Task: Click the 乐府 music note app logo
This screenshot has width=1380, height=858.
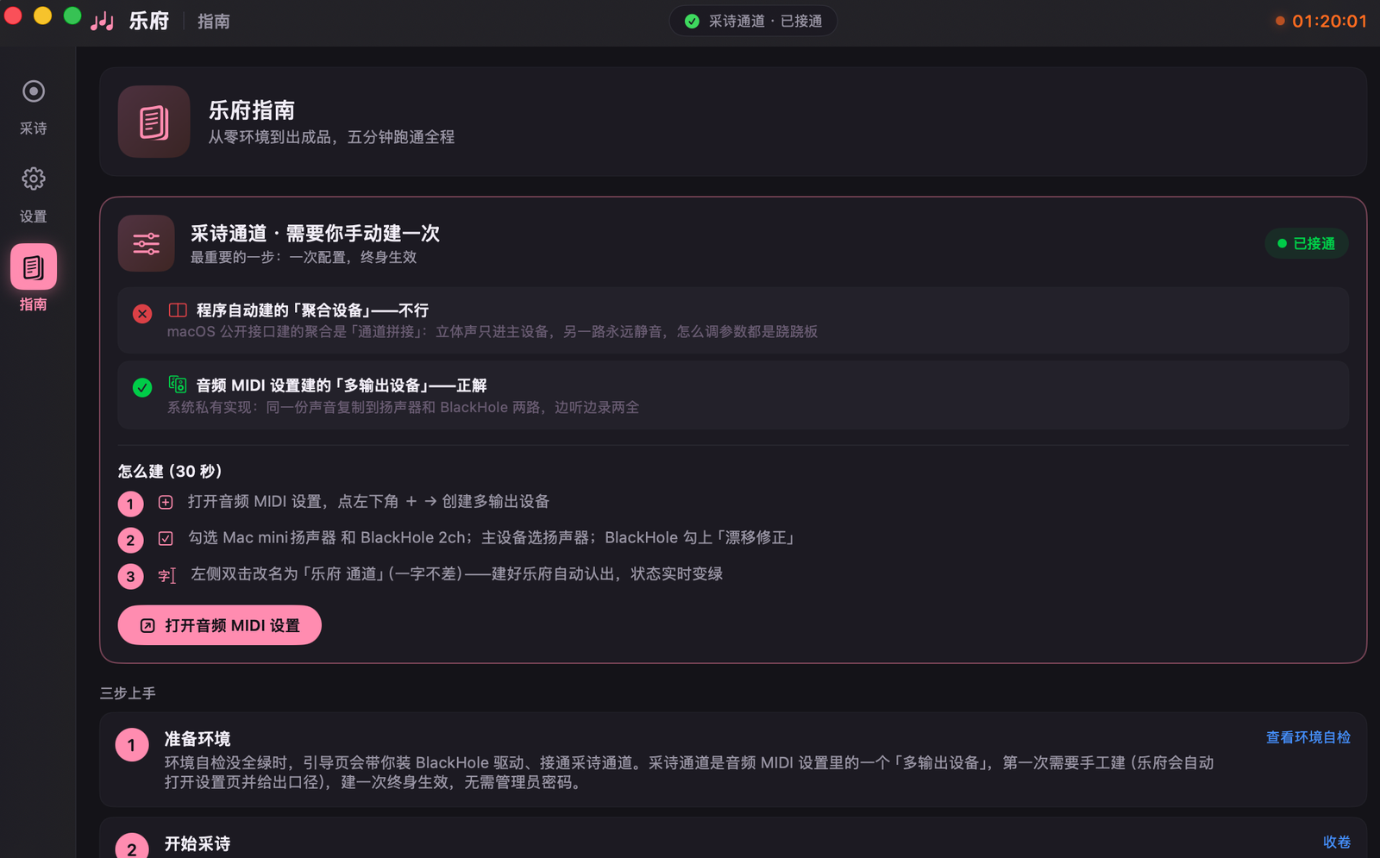Action: pyautogui.click(x=103, y=21)
